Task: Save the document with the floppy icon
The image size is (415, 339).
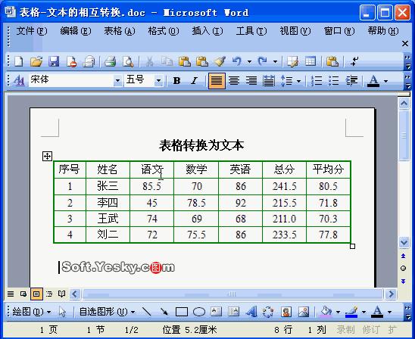Action: [54, 61]
